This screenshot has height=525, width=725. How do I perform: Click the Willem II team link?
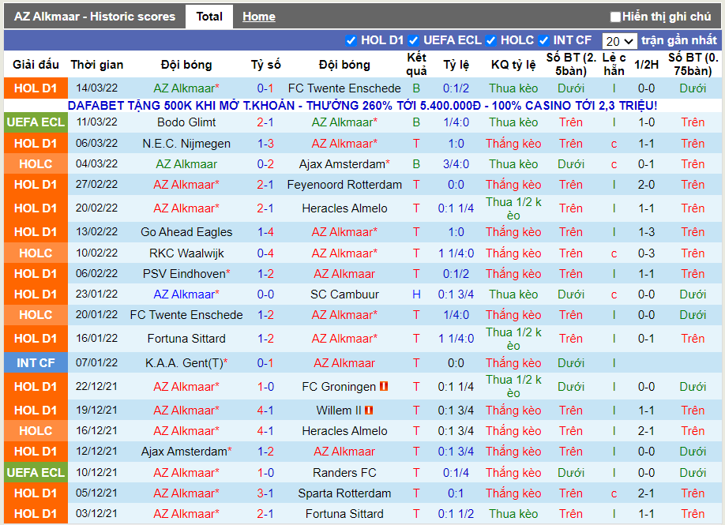pos(339,411)
